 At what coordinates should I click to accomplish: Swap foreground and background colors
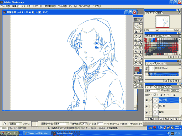(141, 68)
